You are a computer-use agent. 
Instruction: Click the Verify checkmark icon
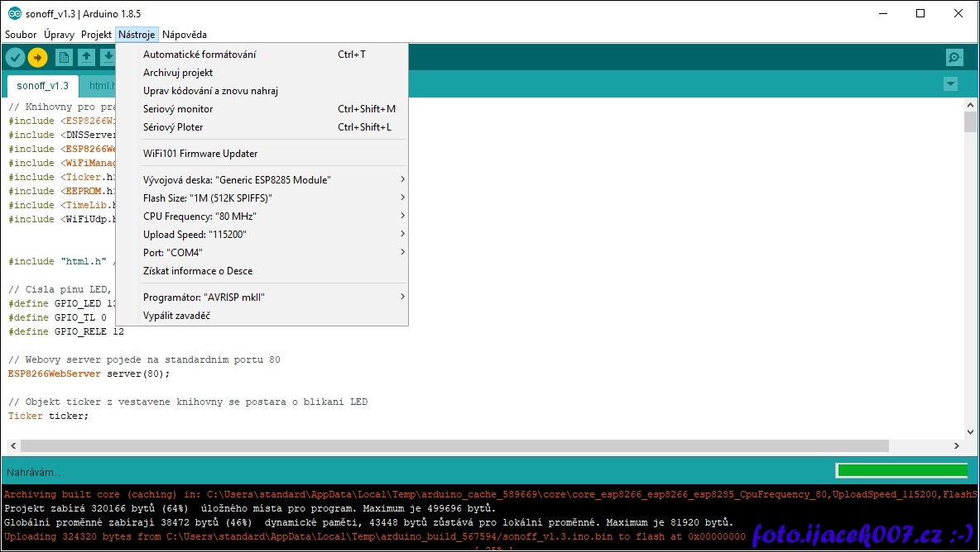pos(15,57)
